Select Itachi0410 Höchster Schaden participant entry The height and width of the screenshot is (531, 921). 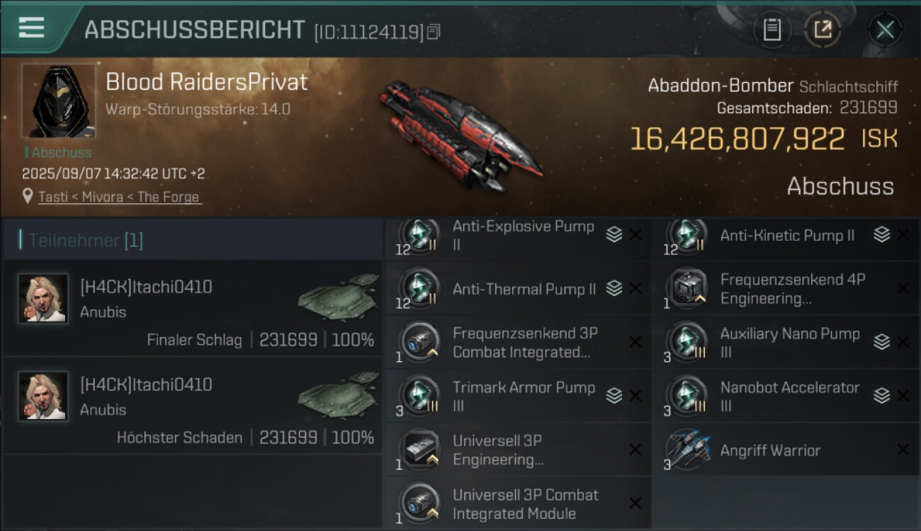click(x=193, y=406)
